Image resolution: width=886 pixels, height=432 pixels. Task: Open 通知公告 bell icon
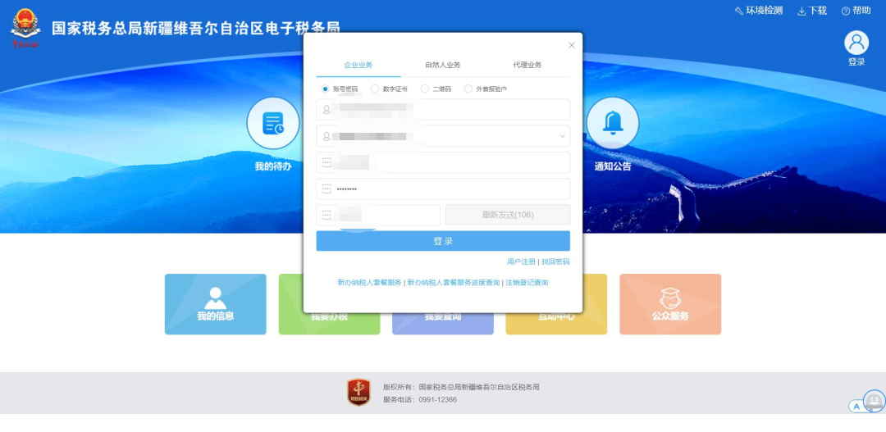(x=613, y=123)
